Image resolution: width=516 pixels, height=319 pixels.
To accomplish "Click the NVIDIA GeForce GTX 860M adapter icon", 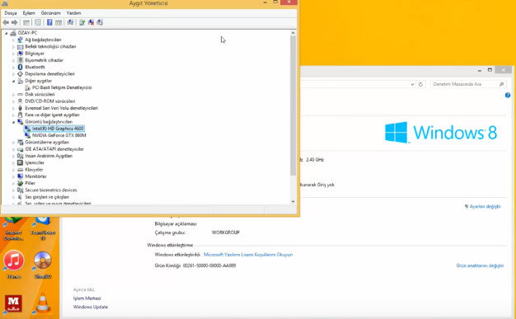I will coord(27,135).
